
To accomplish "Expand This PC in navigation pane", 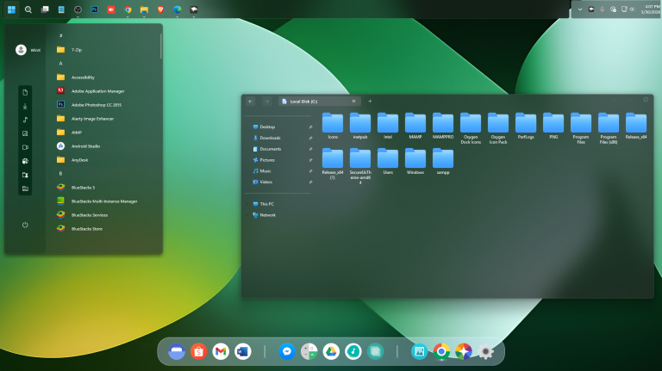I will pos(247,204).
